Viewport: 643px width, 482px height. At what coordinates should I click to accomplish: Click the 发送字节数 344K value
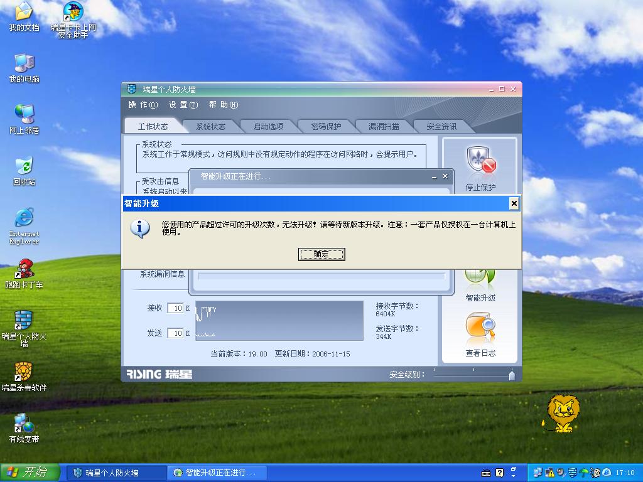pyautogui.click(x=384, y=336)
